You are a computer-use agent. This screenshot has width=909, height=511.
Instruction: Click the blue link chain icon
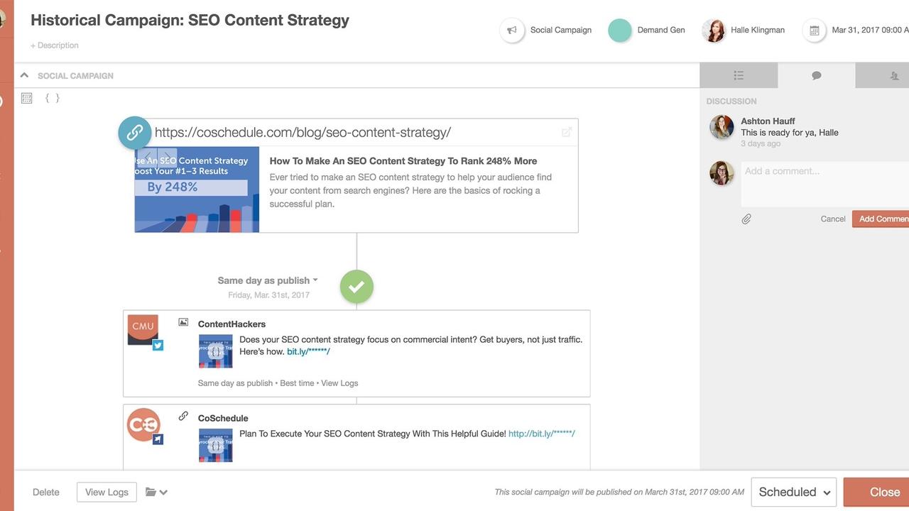(x=135, y=133)
